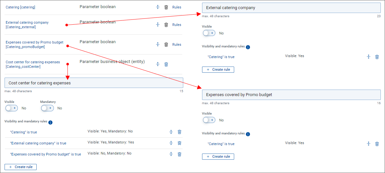Create rule under External catering company
The width and height of the screenshot is (385, 173).
pos(218,69)
